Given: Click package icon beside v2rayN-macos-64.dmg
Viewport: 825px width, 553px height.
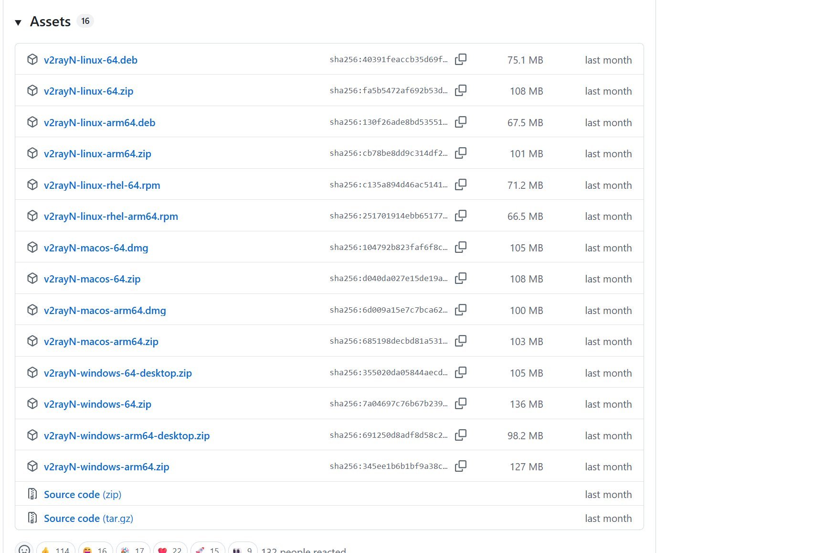Looking at the screenshot, I should click(32, 247).
